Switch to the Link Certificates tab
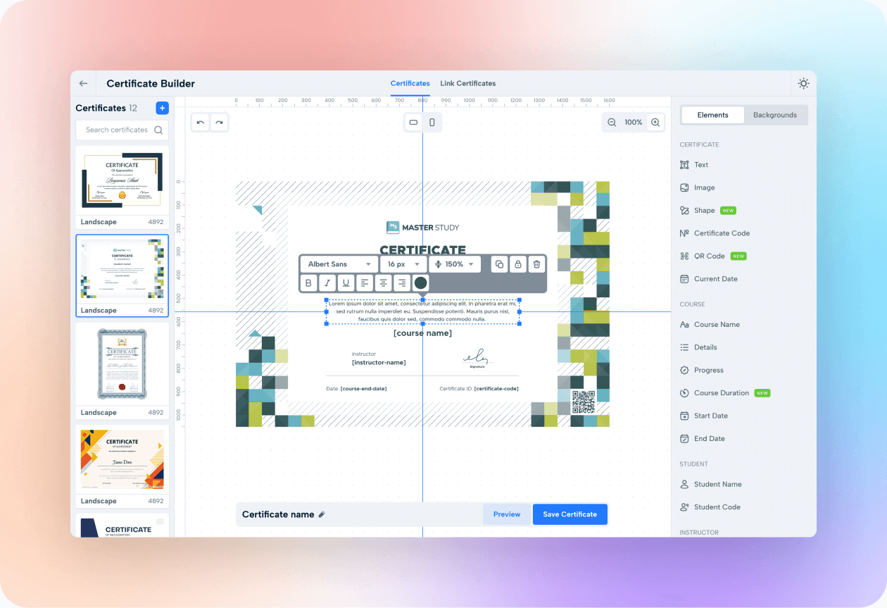887x608 pixels. (x=468, y=83)
